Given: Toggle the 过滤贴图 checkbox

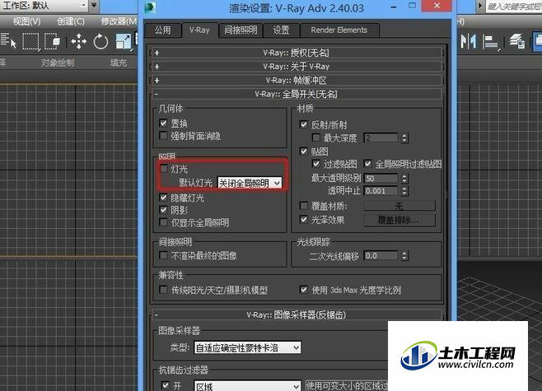Looking at the screenshot, I should click(x=316, y=164).
